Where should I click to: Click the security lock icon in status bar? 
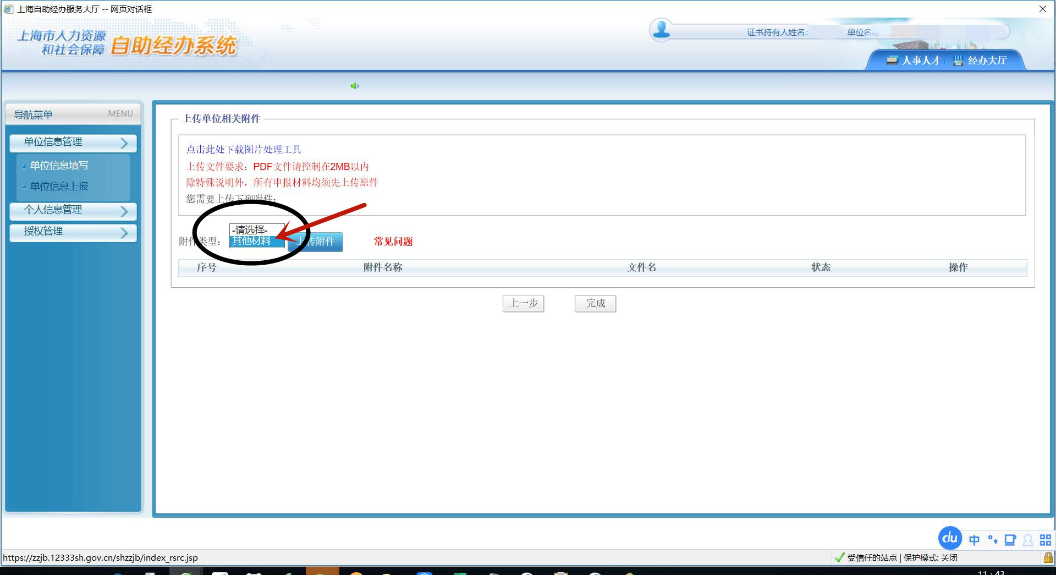(1048, 557)
